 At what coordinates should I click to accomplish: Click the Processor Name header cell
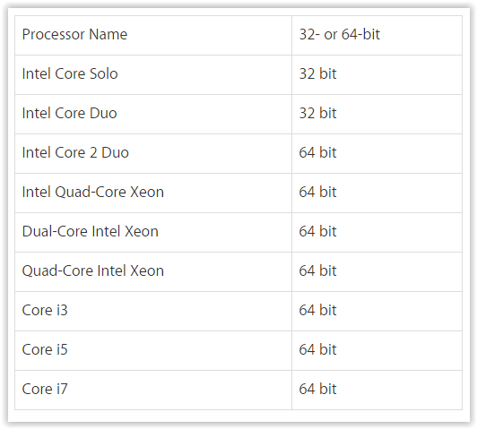[x=153, y=35]
